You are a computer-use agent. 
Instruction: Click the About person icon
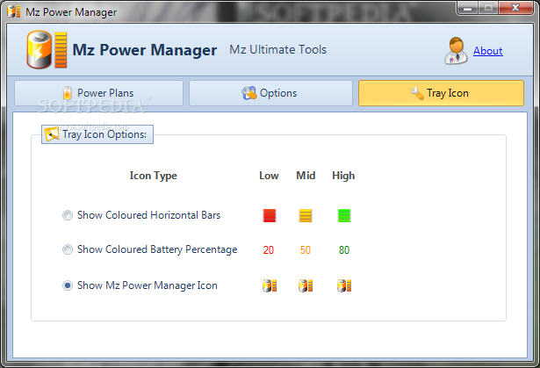tap(456, 51)
